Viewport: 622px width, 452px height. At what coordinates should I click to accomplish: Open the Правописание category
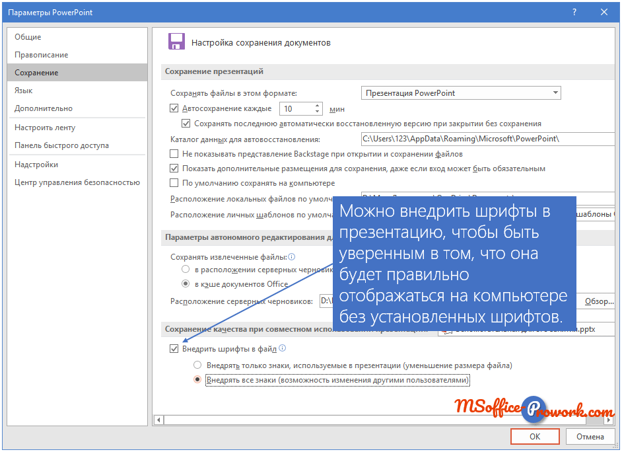(x=77, y=55)
